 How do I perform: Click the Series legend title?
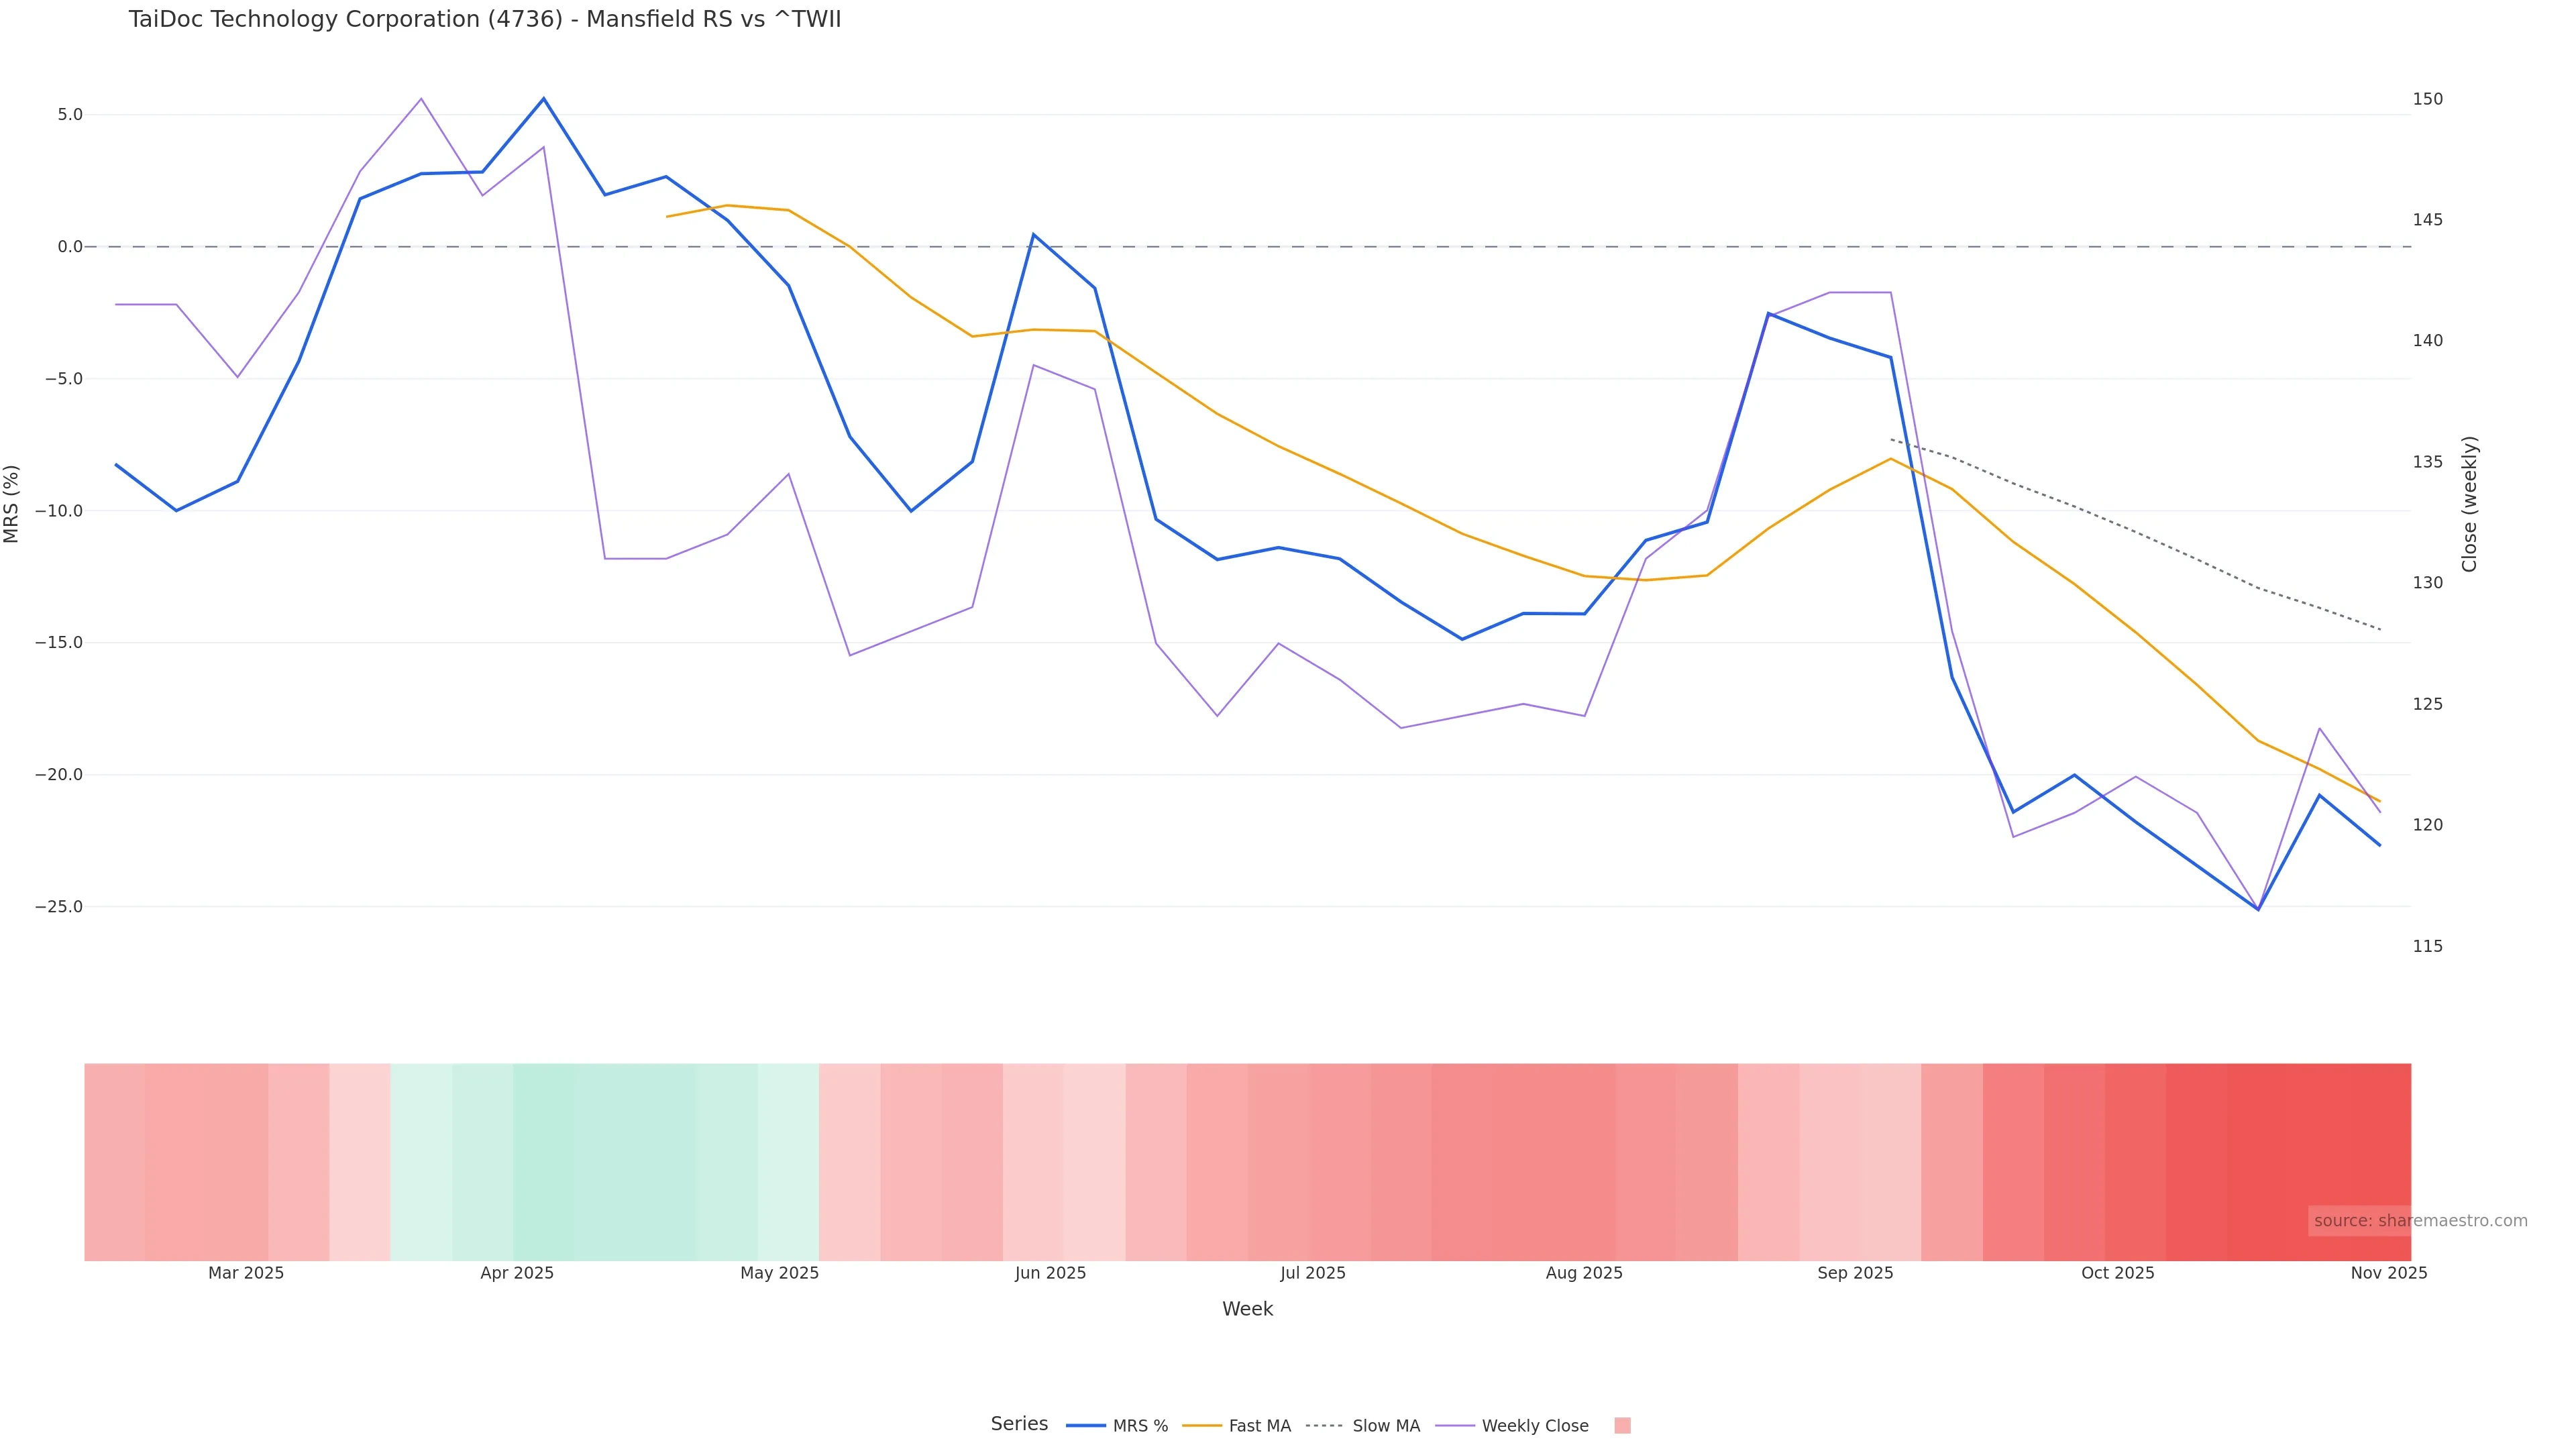point(1019,1424)
